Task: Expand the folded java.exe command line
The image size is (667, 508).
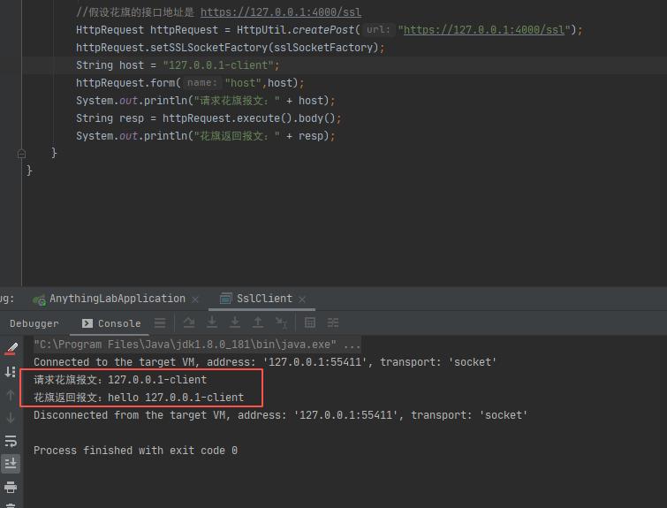Action: (x=197, y=345)
